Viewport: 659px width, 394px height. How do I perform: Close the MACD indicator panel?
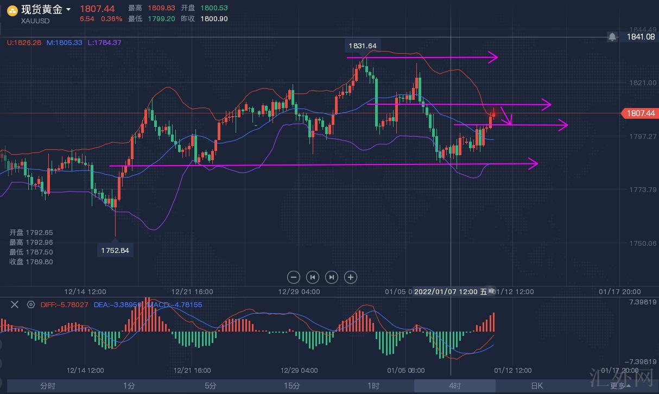pos(15,304)
